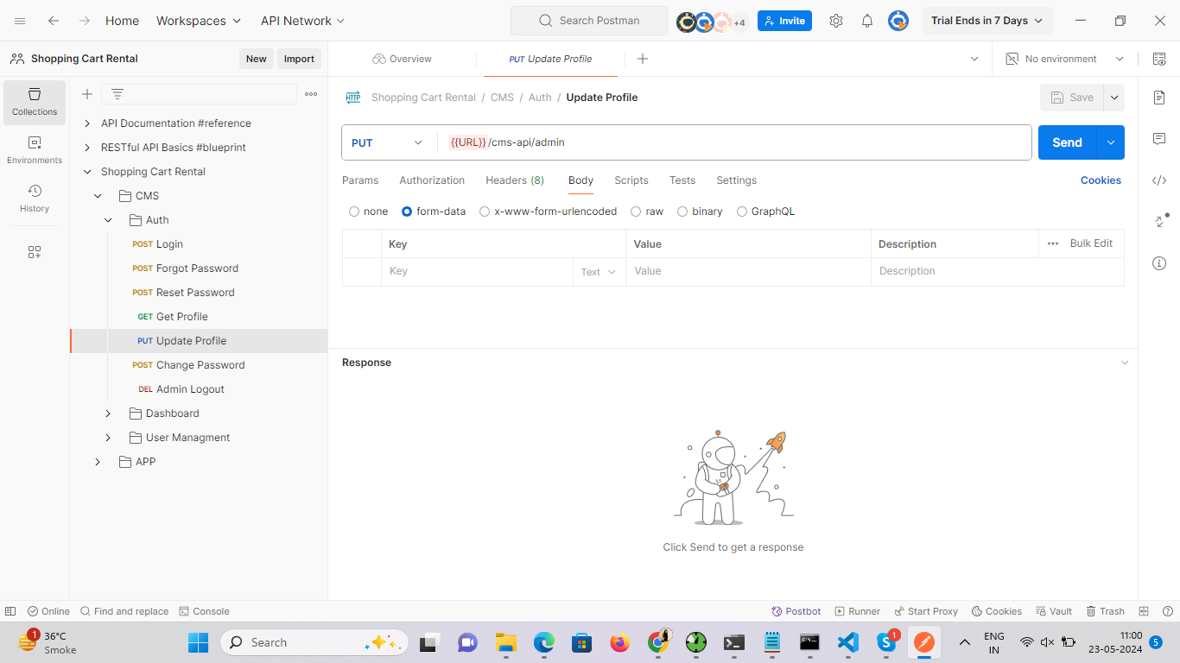Click the Import button
The width and height of the screenshot is (1180, 663).
(299, 59)
